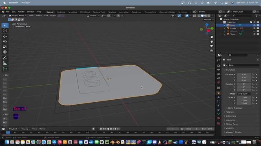Open the Object Mode dropdown
The height and width of the screenshot is (146, 261).
point(18,16)
